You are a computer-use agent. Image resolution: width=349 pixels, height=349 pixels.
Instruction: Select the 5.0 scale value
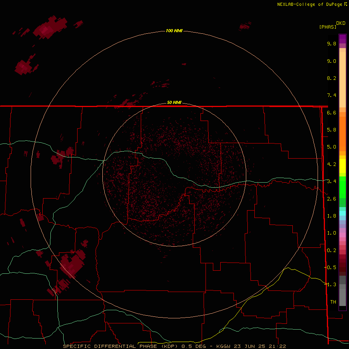332,147
